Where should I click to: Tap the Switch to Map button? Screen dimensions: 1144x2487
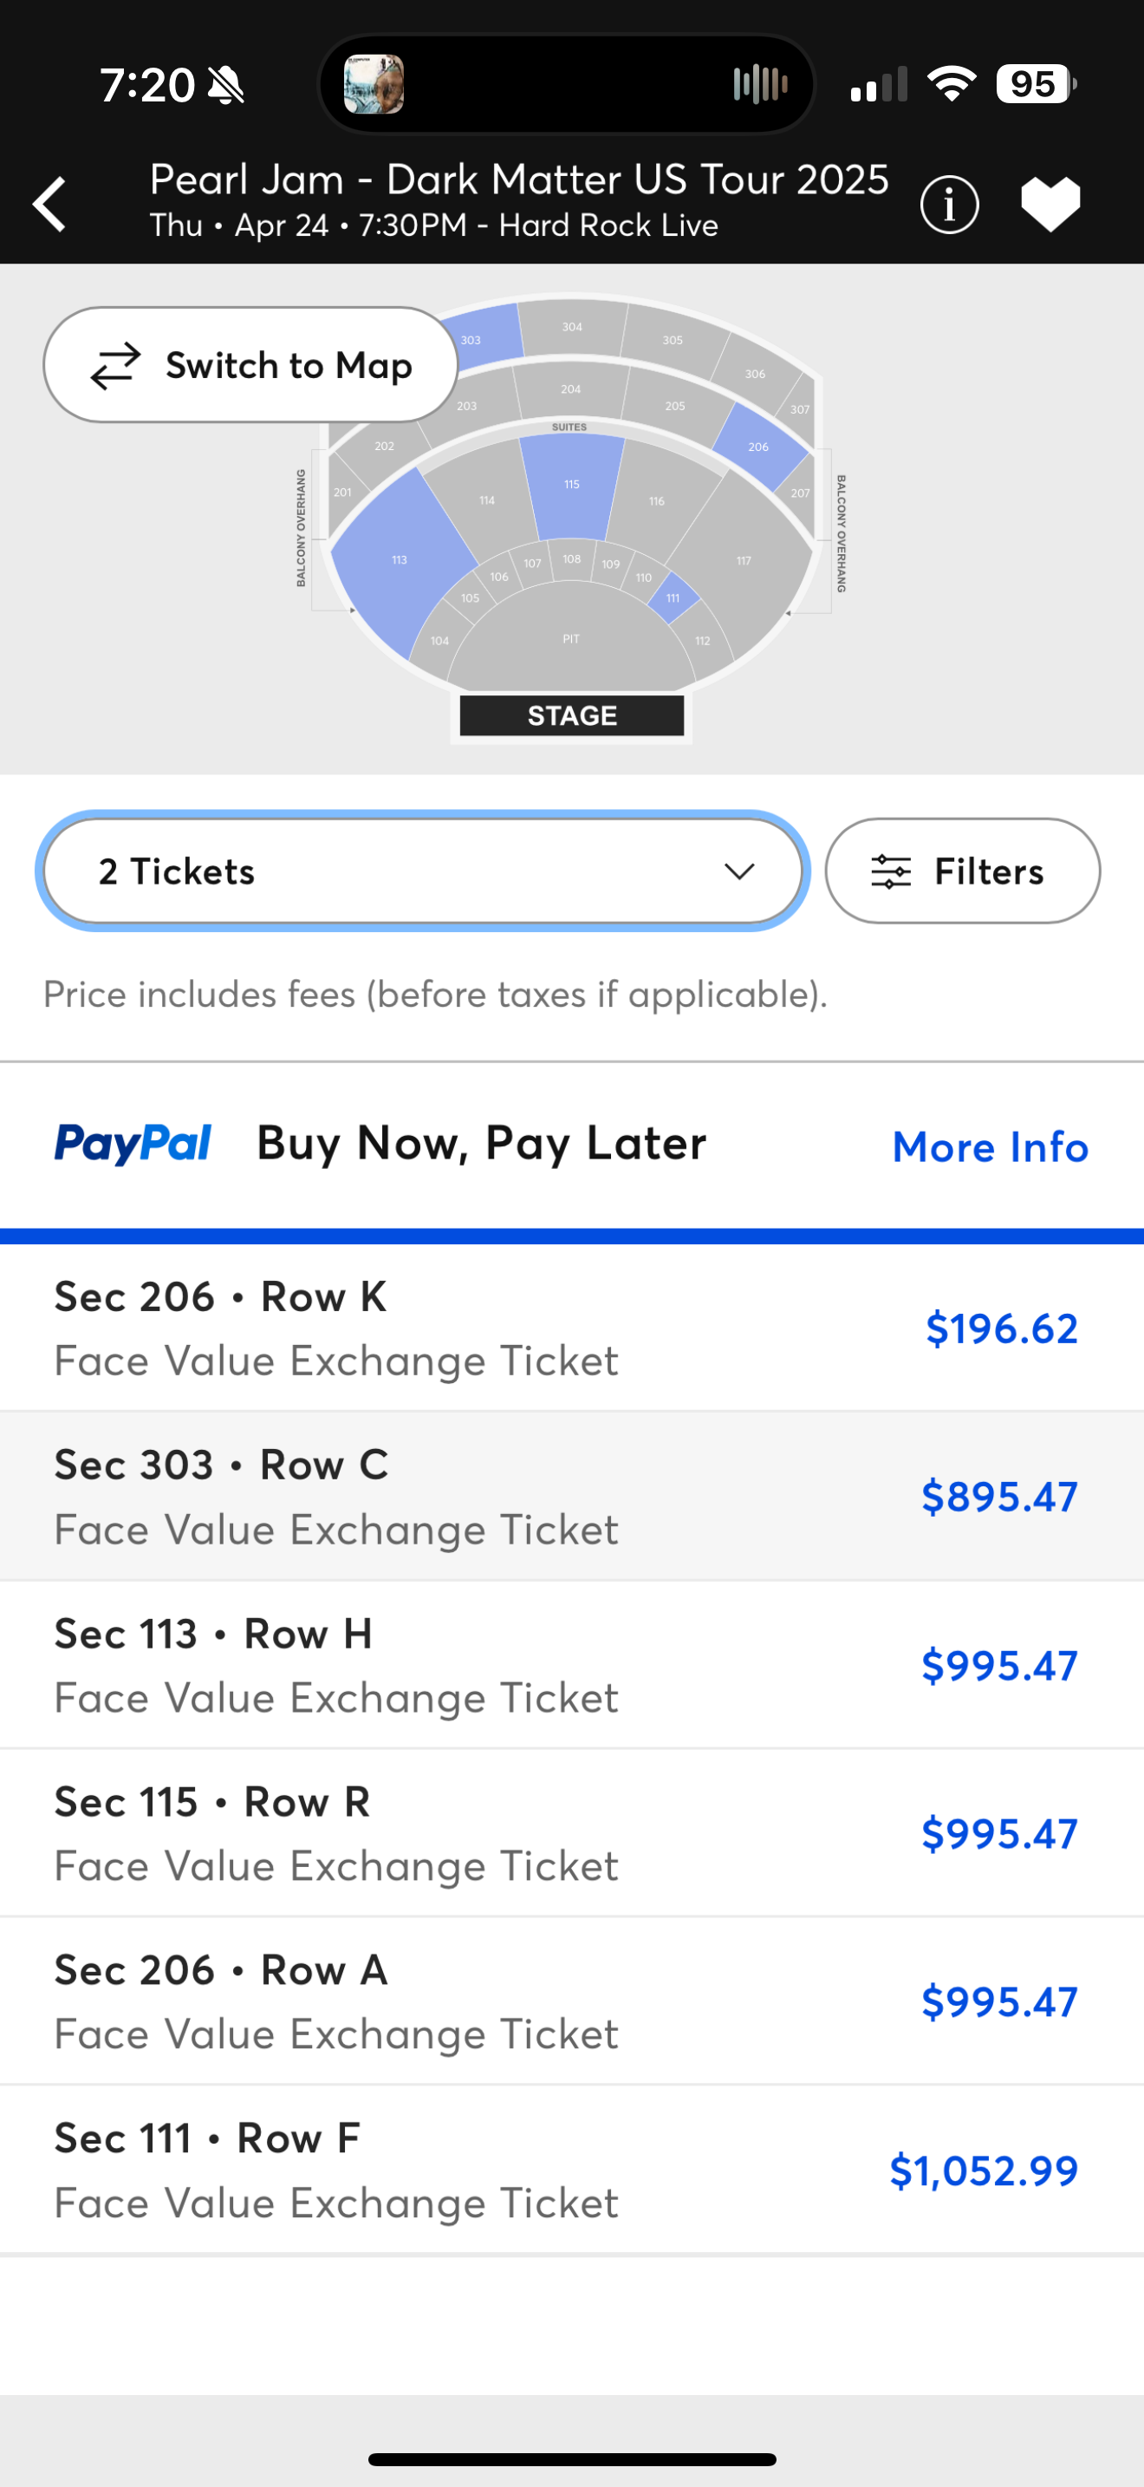(x=250, y=365)
